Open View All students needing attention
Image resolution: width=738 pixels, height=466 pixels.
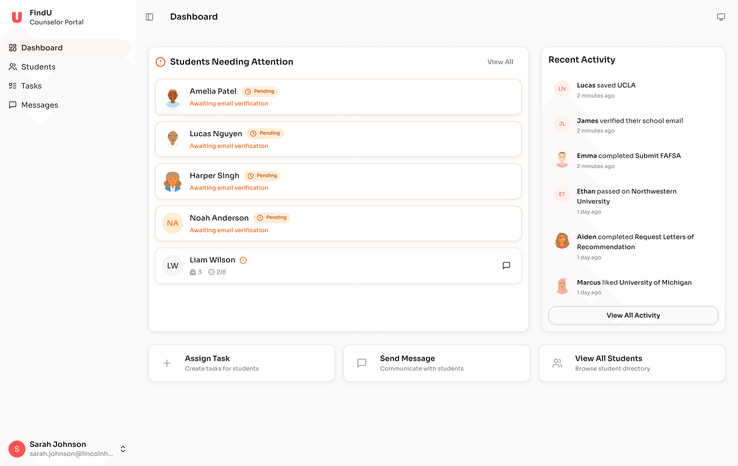tap(500, 62)
